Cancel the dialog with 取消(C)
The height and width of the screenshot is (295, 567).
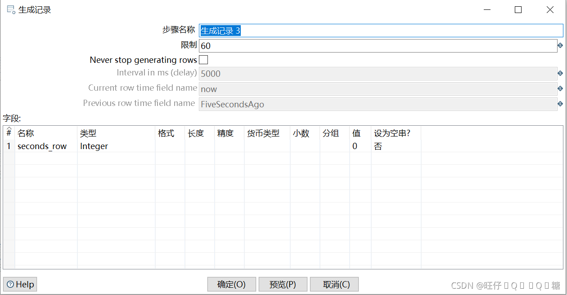(334, 284)
